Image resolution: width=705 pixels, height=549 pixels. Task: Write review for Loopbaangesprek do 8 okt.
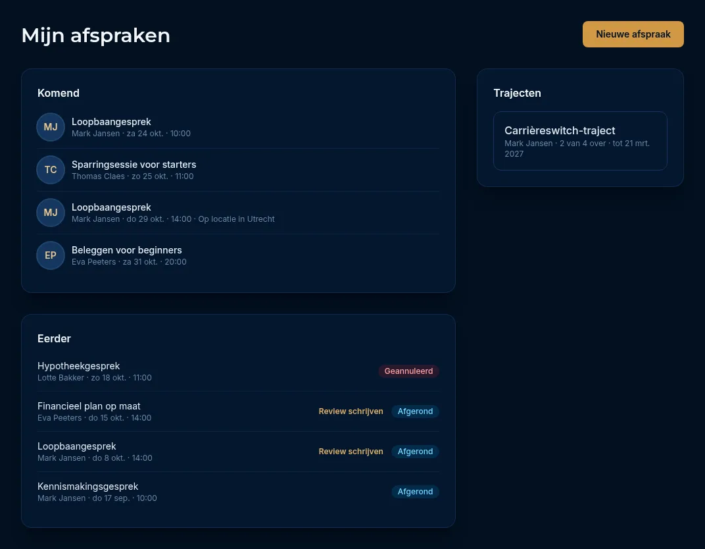click(x=351, y=452)
